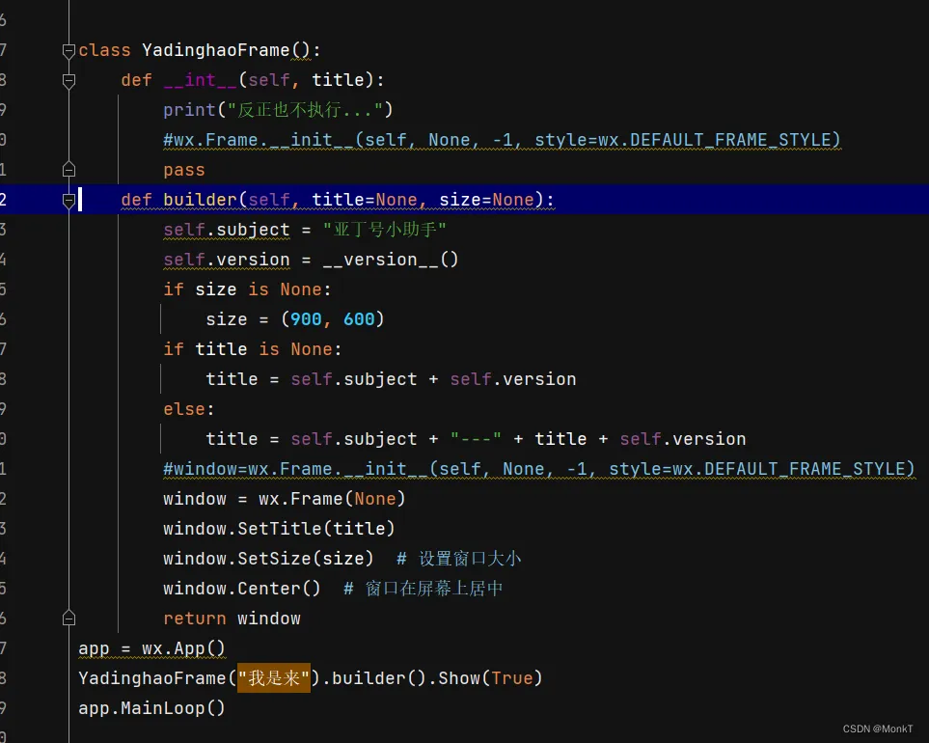The height and width of the screenshot is (743, 929).
Task: Click self.version on the assignment line
Action: pos(227,260)
